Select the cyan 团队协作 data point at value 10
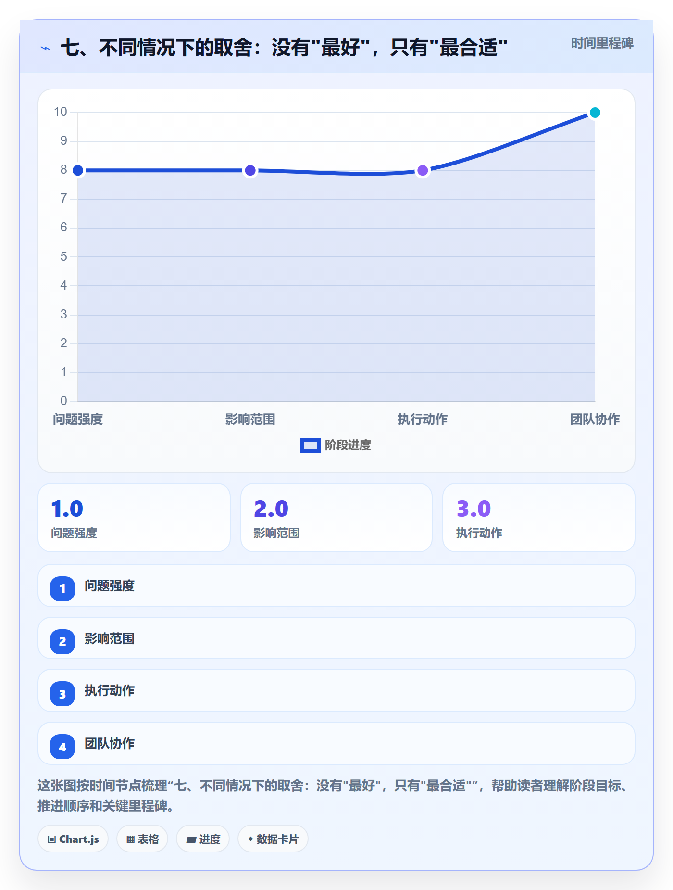 click(595, 113)
